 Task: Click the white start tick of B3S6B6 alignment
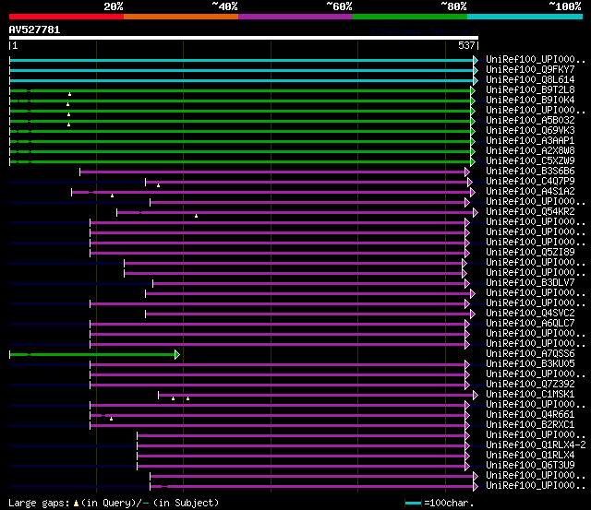click(80, 172)
